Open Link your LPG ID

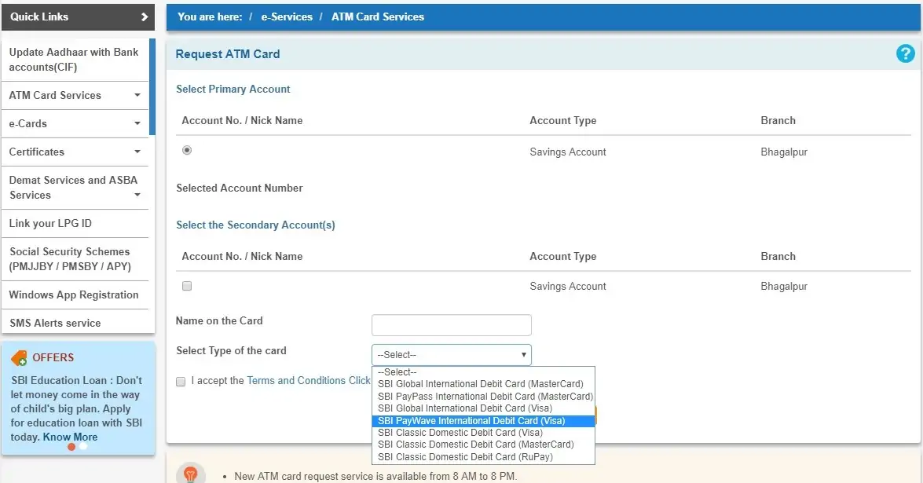click(75, 223)
